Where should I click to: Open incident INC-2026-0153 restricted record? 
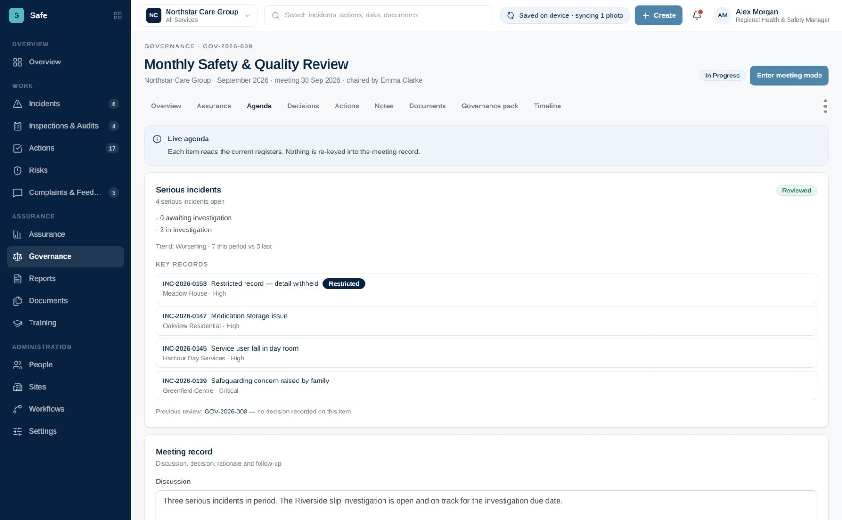click(486, 288)
